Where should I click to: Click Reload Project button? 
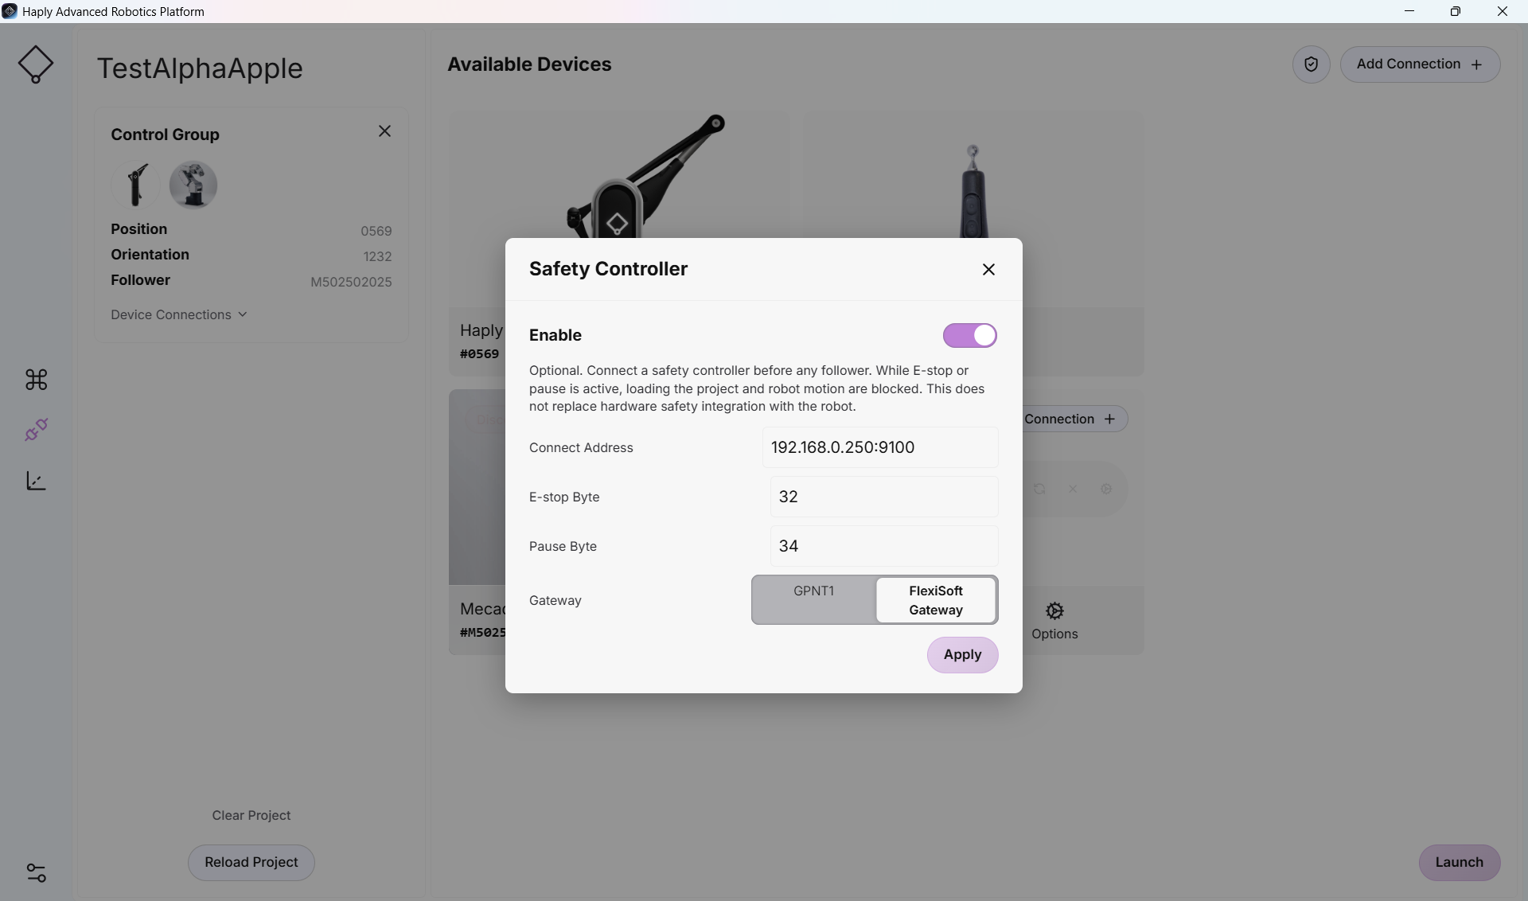click(251, 862)
